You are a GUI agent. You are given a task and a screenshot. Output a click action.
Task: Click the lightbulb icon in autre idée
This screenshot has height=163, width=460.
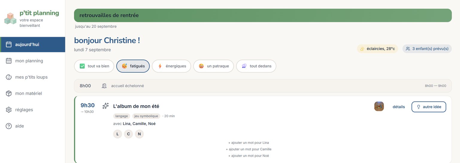point(419,107)
